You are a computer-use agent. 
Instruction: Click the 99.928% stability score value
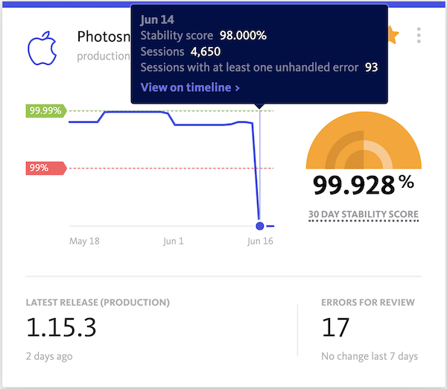(364, 185)
